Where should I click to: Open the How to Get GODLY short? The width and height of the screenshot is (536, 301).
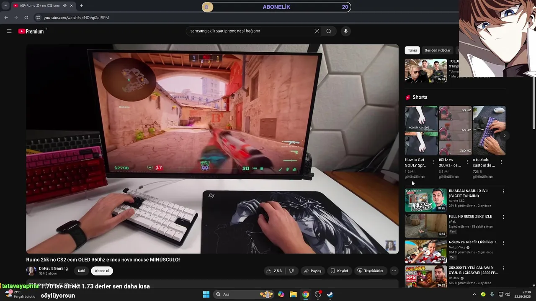coord(421,131)
